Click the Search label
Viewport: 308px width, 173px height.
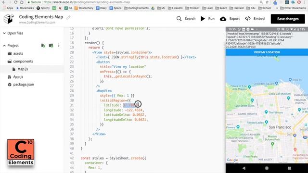[190, 19]
